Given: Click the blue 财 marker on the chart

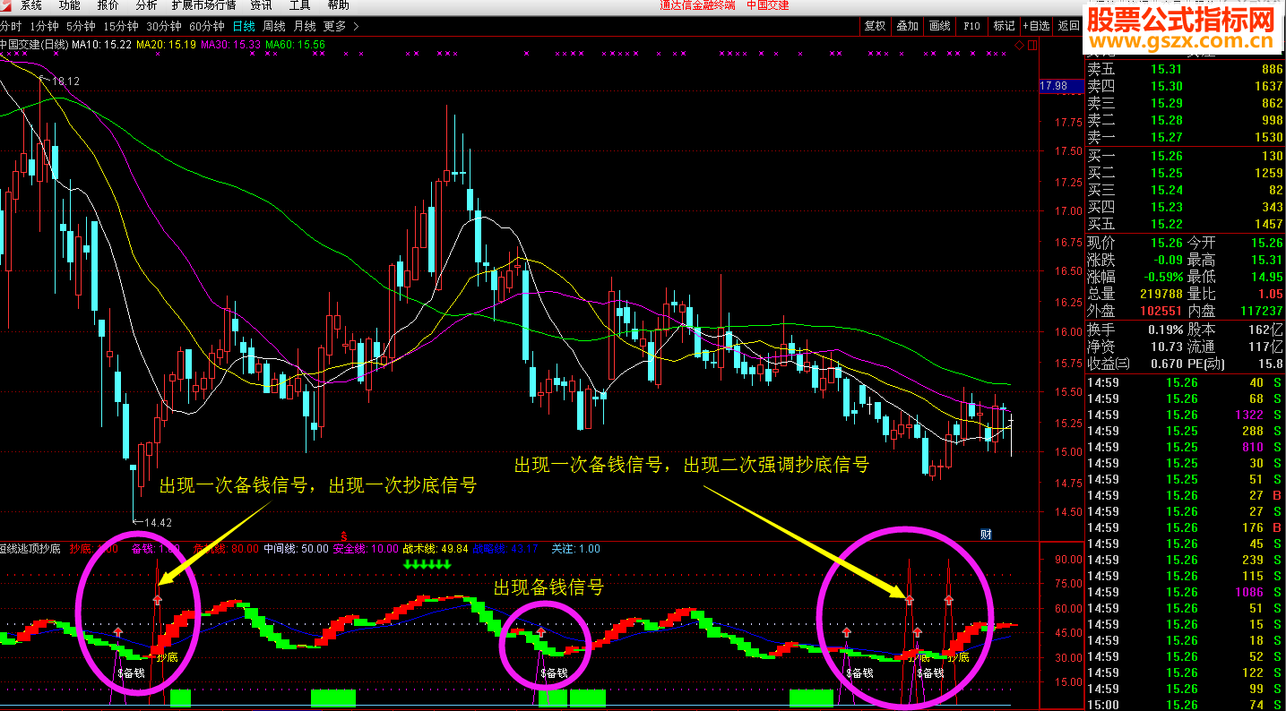Looking at the screenshot, I should pyautogui.click(x=986, y=535).
